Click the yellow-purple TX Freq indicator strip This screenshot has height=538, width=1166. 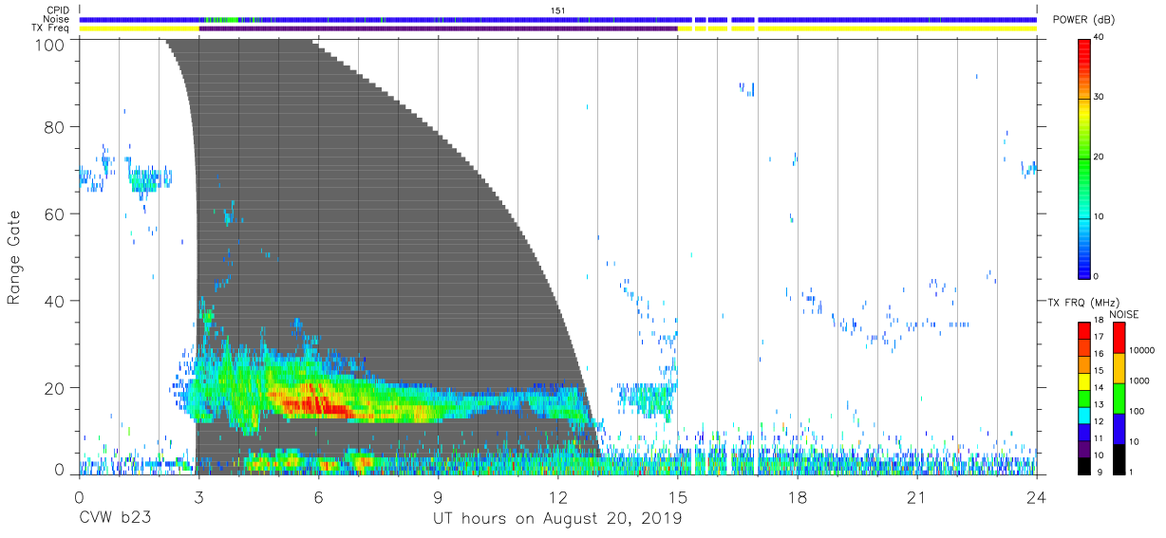point(557,28)
